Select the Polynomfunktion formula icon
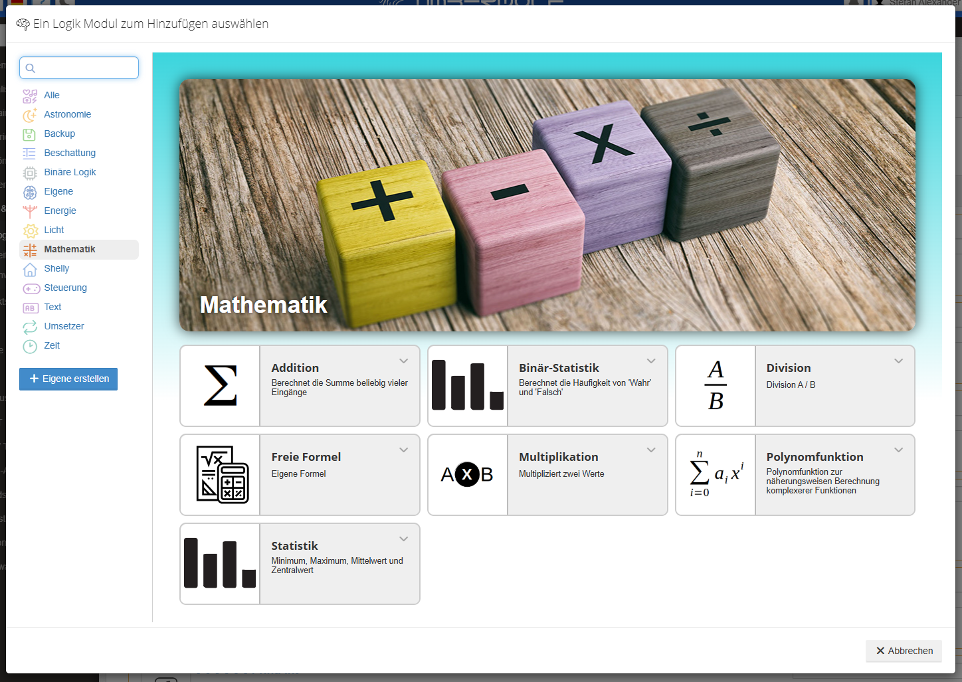Image resolution: width=962 pixels, height=682 pixels. [716, 474]
